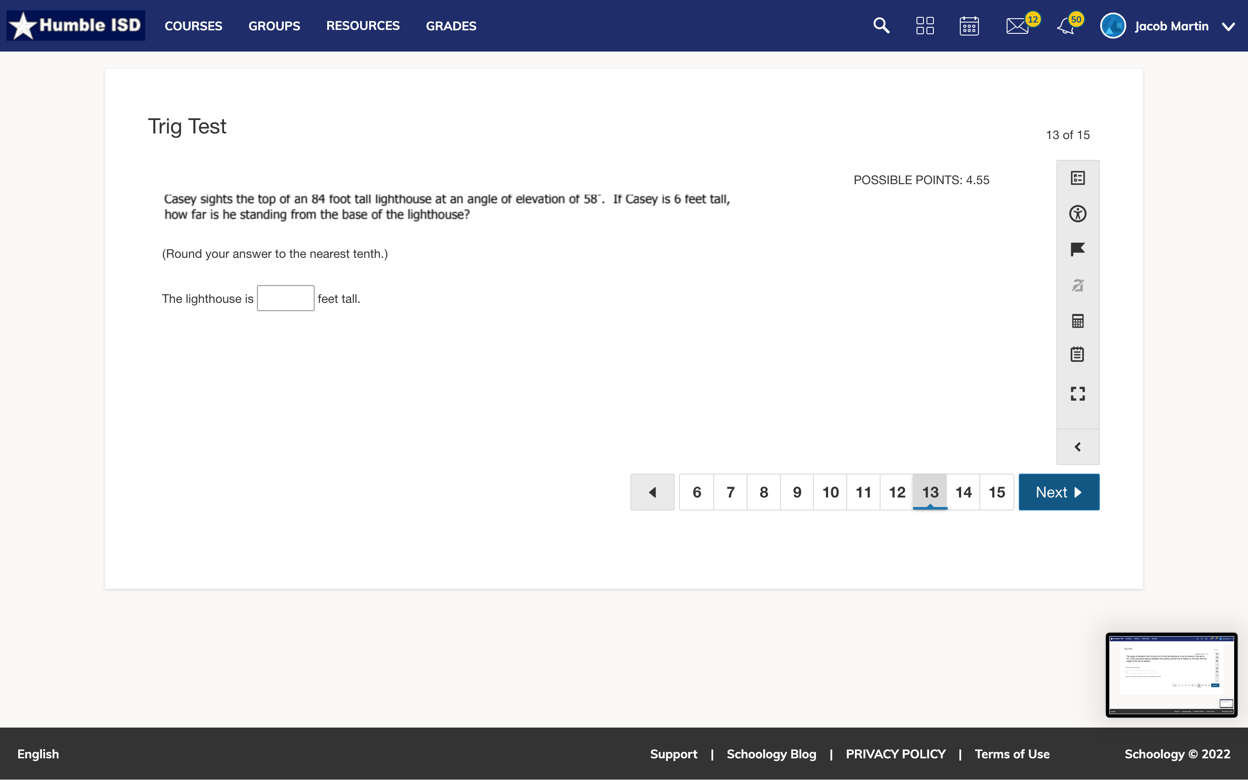
Task: Open the notepad tool
Action: click(1078, 354)
